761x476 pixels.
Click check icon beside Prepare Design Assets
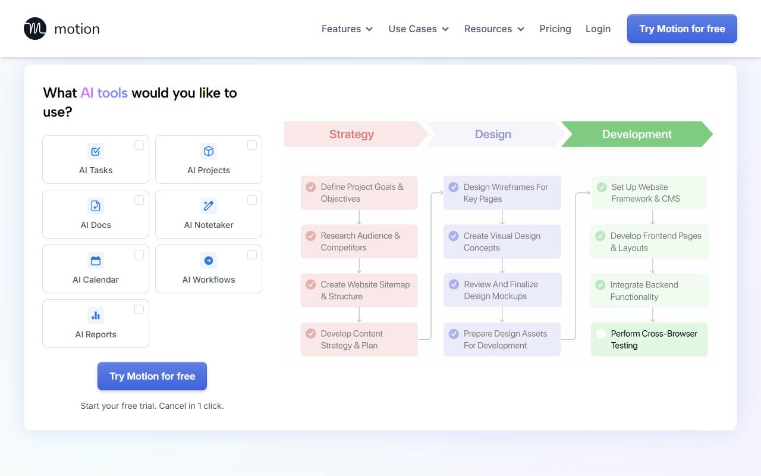pyautogui.click(x=454, y=334)
